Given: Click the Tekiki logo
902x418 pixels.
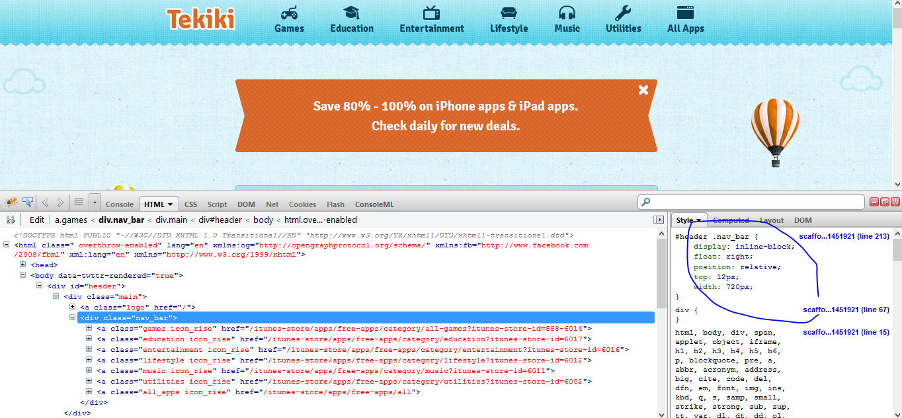Looking at the screenshot, I should tap(200, 19).
